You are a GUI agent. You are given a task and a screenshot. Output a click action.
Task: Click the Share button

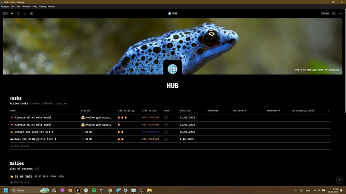click(x=325, y=14)
